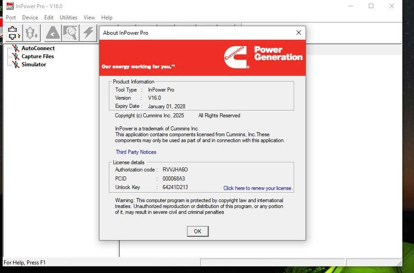414x273 pixels.
Task: Open the Port menu
Action: click(11, 18)
